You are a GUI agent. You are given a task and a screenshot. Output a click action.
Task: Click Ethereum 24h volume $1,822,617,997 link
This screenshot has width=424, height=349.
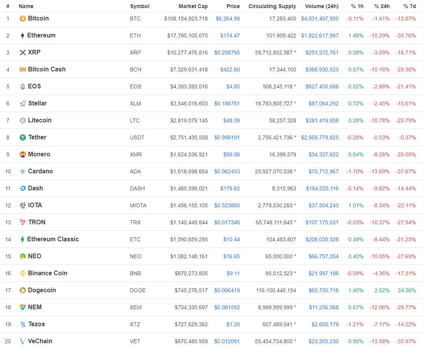(x=319, y=36)
